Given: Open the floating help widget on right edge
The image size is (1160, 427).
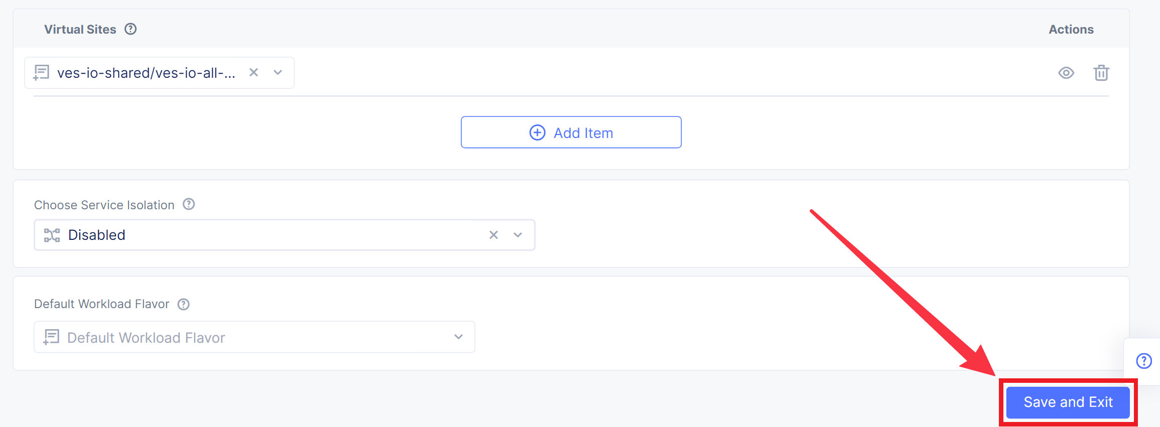Looking at the screenshot, I should pos(1144,361).
